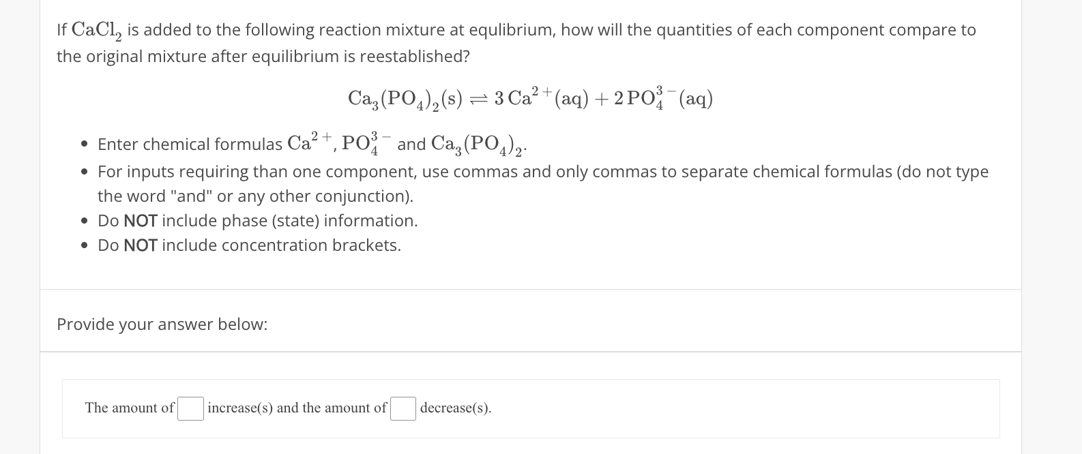Click the second answer input box
Image resolution: width=1082 pixels, height=454 pixels.
pos(403,409)
